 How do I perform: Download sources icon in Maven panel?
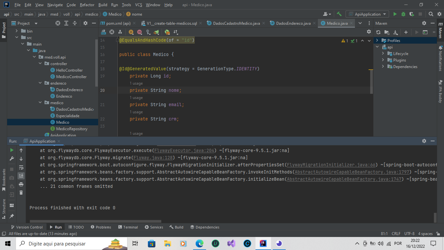[396, 32]
